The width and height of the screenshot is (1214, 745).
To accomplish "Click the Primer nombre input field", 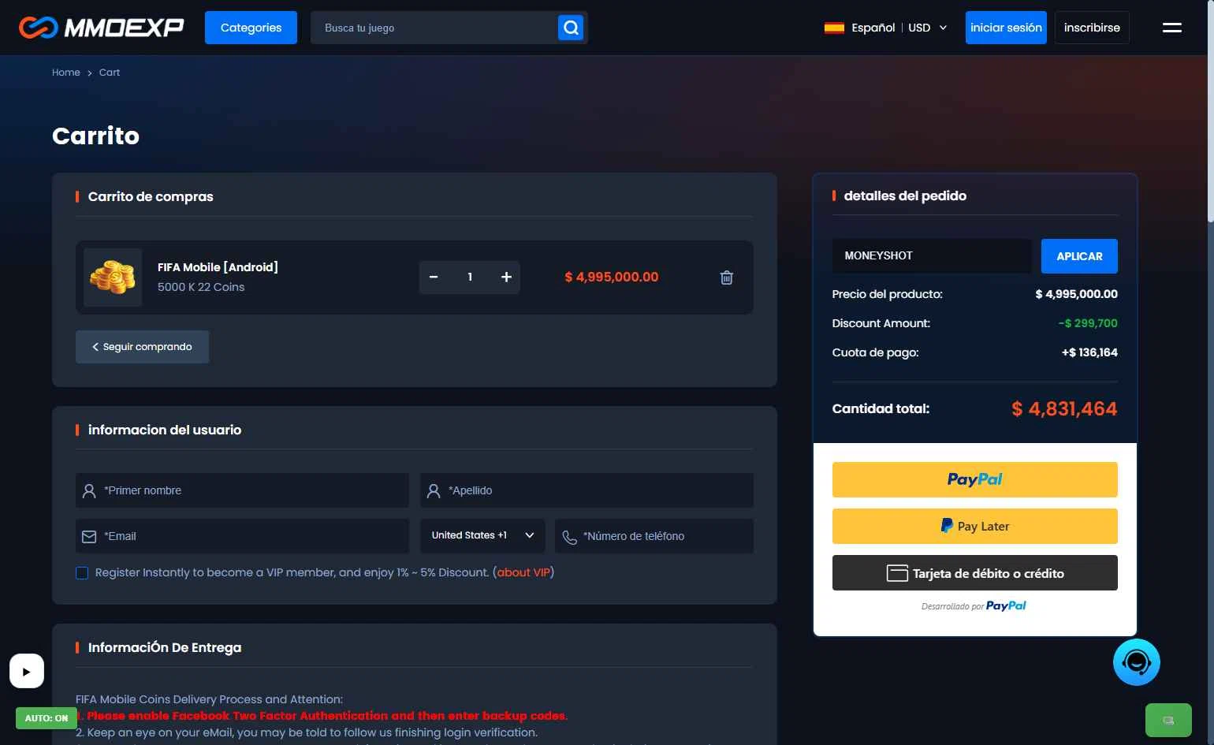I will [x=242, y=490].
